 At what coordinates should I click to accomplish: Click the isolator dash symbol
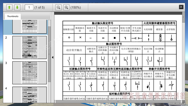(x=90, y=38)
